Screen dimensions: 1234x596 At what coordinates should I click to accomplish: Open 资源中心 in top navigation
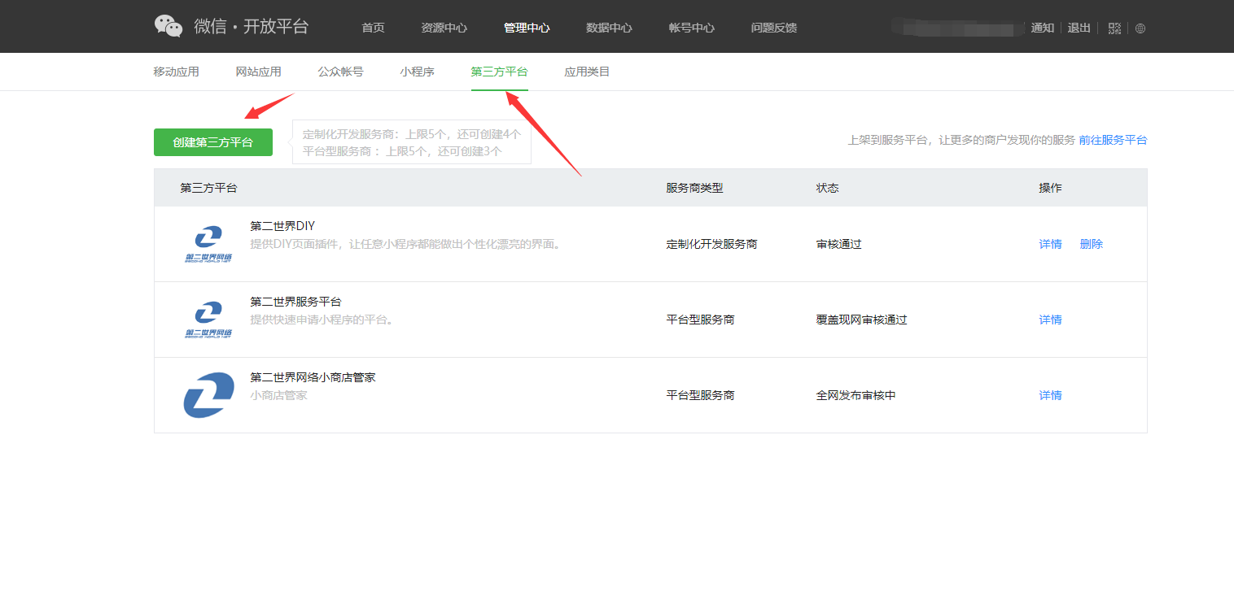coord(444,28)
